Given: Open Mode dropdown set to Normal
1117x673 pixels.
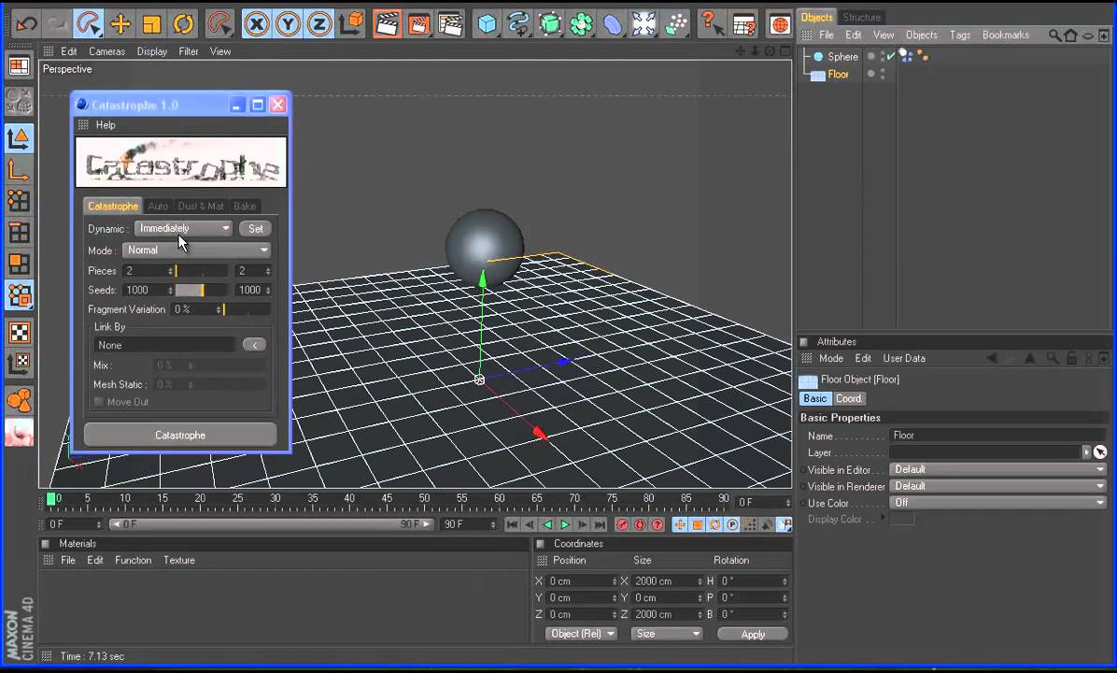Looking at the screenshot, I should 197,251.
